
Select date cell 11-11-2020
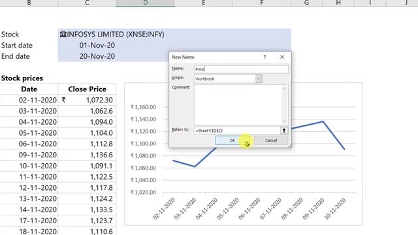[29, 177]
